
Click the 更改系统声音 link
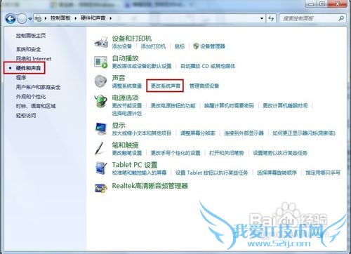click(166, 86)
